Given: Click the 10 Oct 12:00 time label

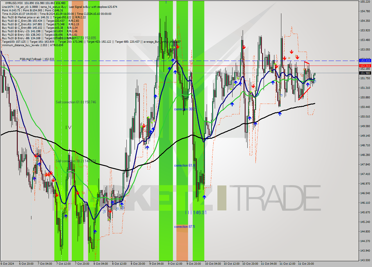Looking at the screenshot, I should point(232,264).
